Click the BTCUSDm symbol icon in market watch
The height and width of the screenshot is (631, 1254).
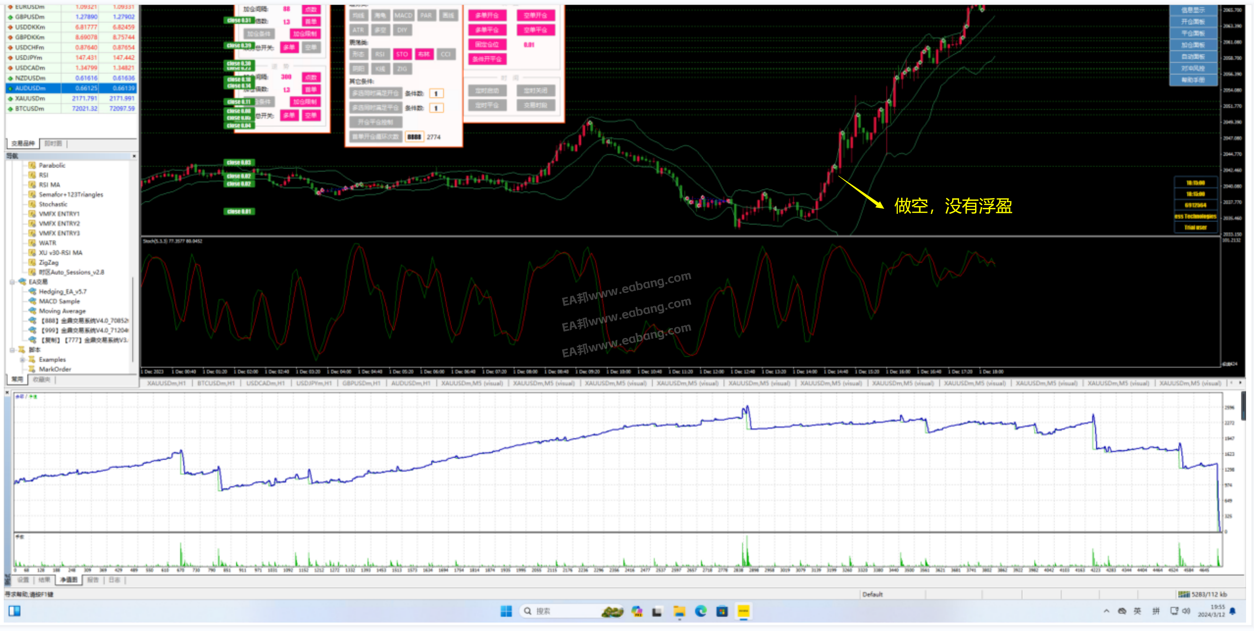pos(10,109)
